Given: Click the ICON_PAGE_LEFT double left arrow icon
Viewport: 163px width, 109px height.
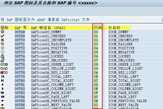Looking at the screenshot, I should point(3,97).
